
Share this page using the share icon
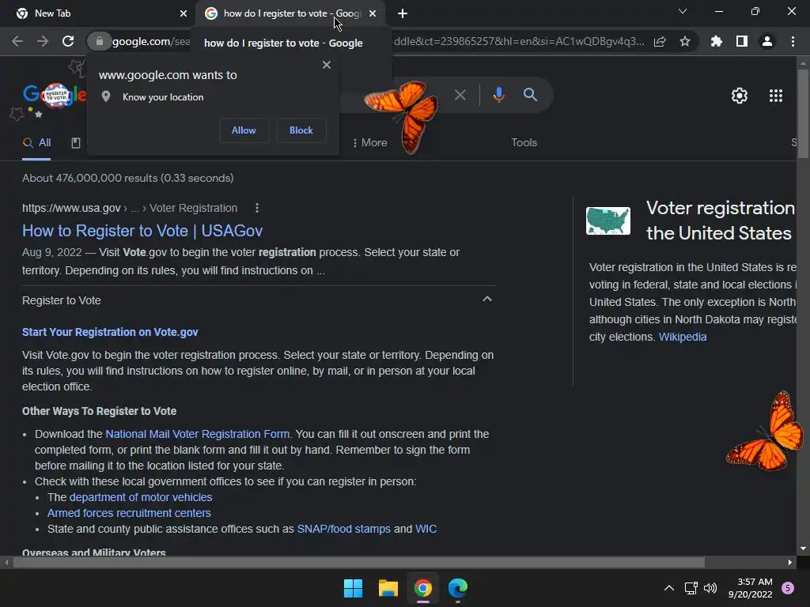click(660, 42)
